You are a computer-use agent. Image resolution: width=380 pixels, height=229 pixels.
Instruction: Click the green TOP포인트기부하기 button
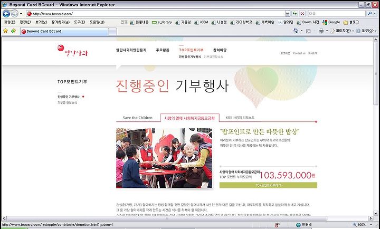pos(268,185)
